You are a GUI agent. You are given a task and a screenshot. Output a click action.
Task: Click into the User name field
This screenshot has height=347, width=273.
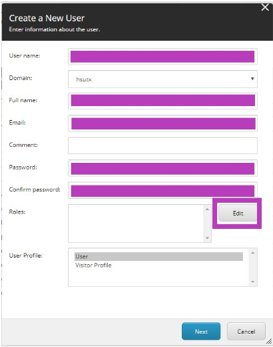pyautogui.click(x=162, y=57)
